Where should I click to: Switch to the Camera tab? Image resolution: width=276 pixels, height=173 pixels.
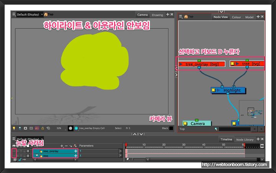[143, 15]
